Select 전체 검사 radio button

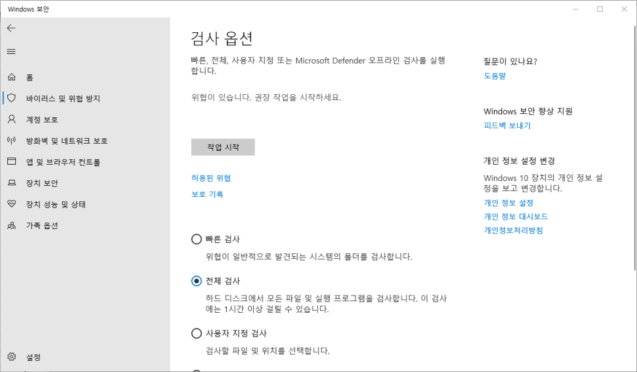coord(197,280)
